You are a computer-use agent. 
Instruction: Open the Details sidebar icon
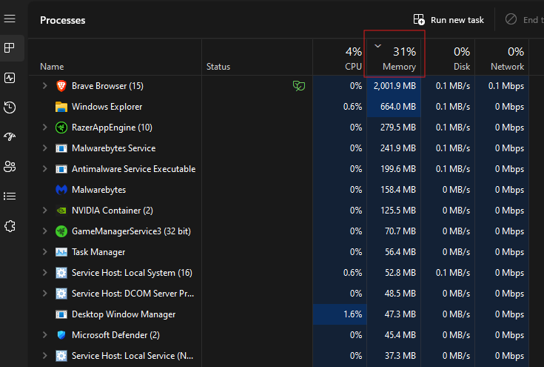(10, 196)
